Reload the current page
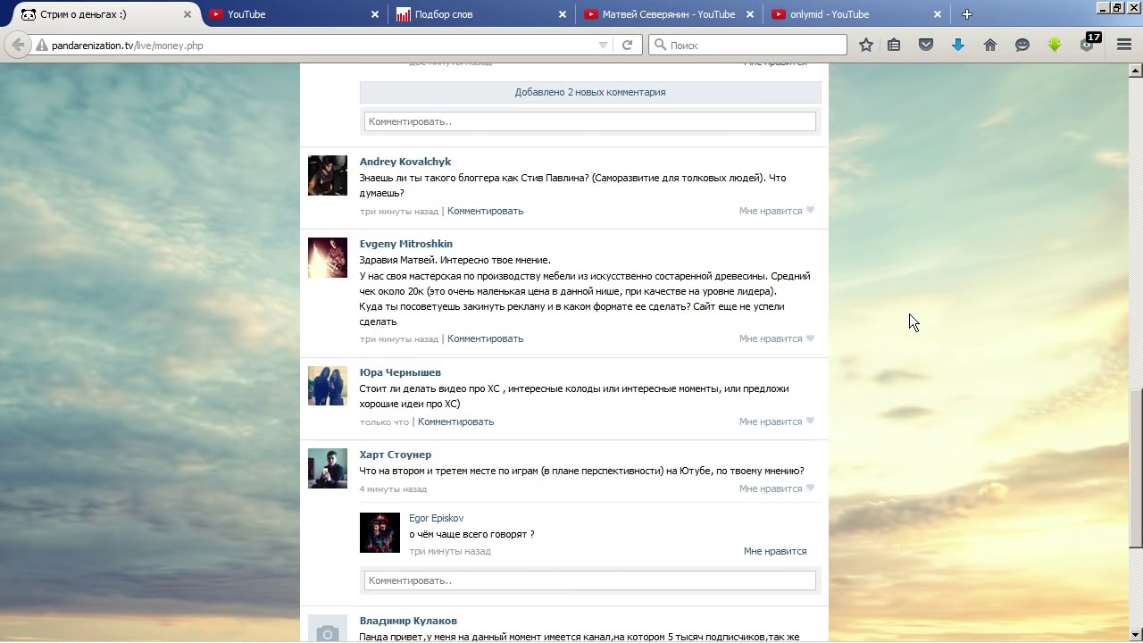The image size is (1143, 643). [627, 45]
